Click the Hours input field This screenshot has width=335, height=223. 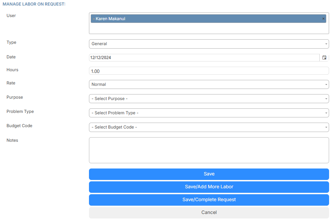(x=209, y=71)
